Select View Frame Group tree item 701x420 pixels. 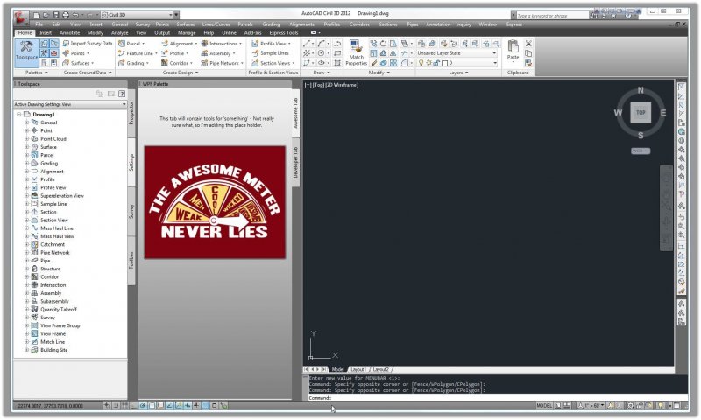tap(60, 325)
